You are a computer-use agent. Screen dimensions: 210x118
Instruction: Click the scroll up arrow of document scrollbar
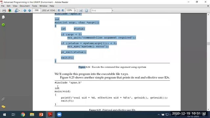coord(208,14)
